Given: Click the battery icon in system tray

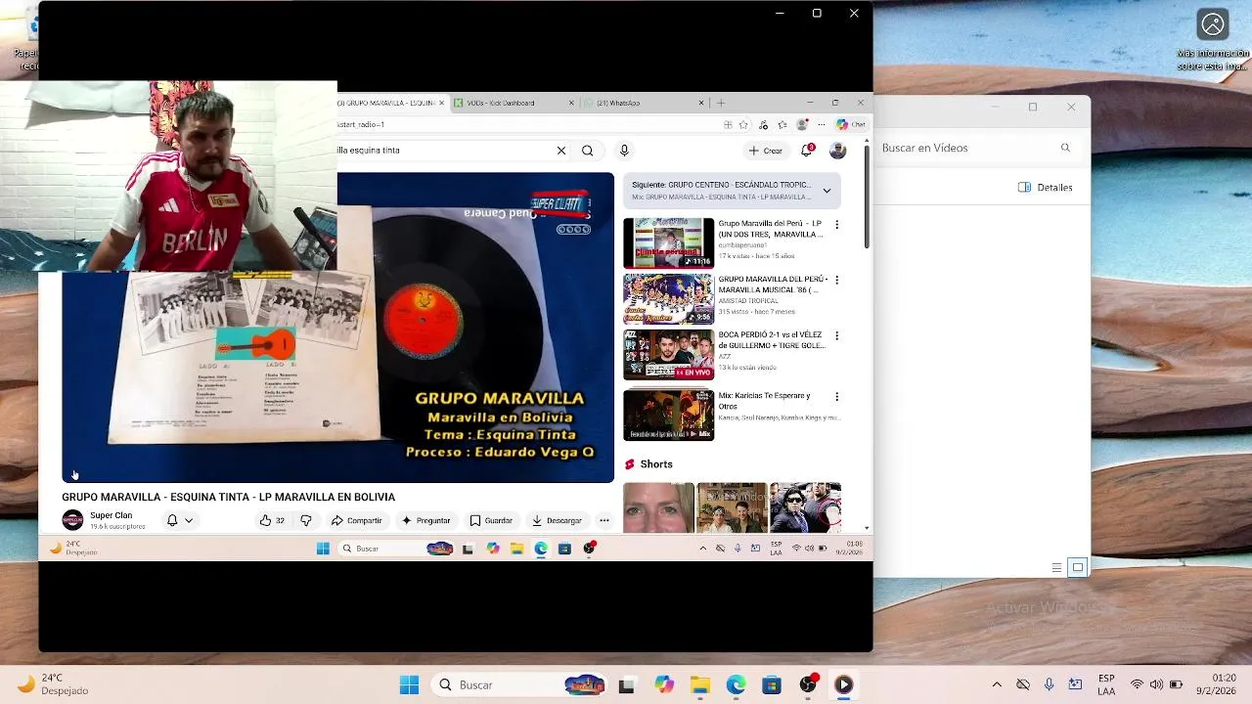Looking at the screenshot, I should pos(1178,684).
